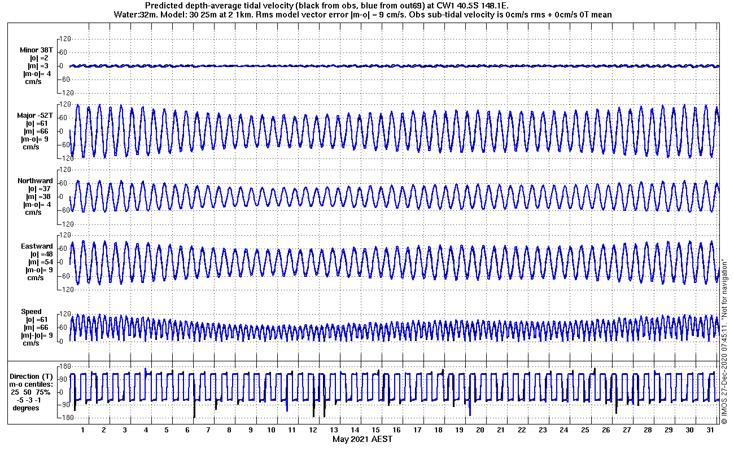Click '|m| =66' under the Major label
The height and width of the screenshot is (451, 734).
pyautogui.click(x=38, y=131)
